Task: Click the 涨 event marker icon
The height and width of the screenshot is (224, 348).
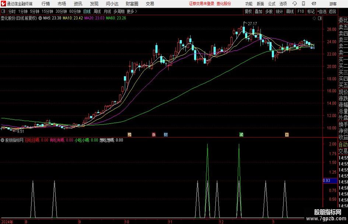Action: point(154,135)
